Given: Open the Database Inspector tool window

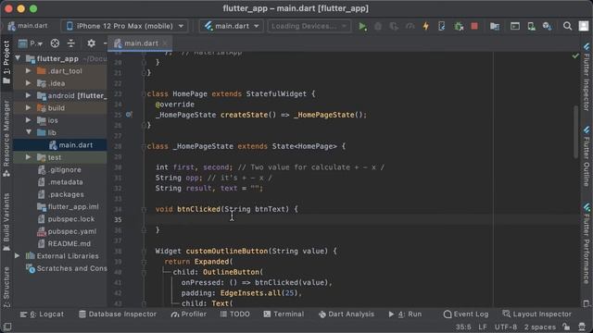Looking at the screenshot, I should pos(118,314).
